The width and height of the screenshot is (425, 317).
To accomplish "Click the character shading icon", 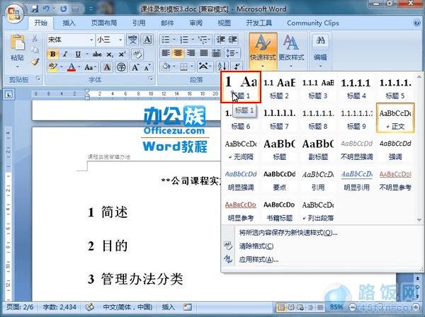I will (107, 67).
